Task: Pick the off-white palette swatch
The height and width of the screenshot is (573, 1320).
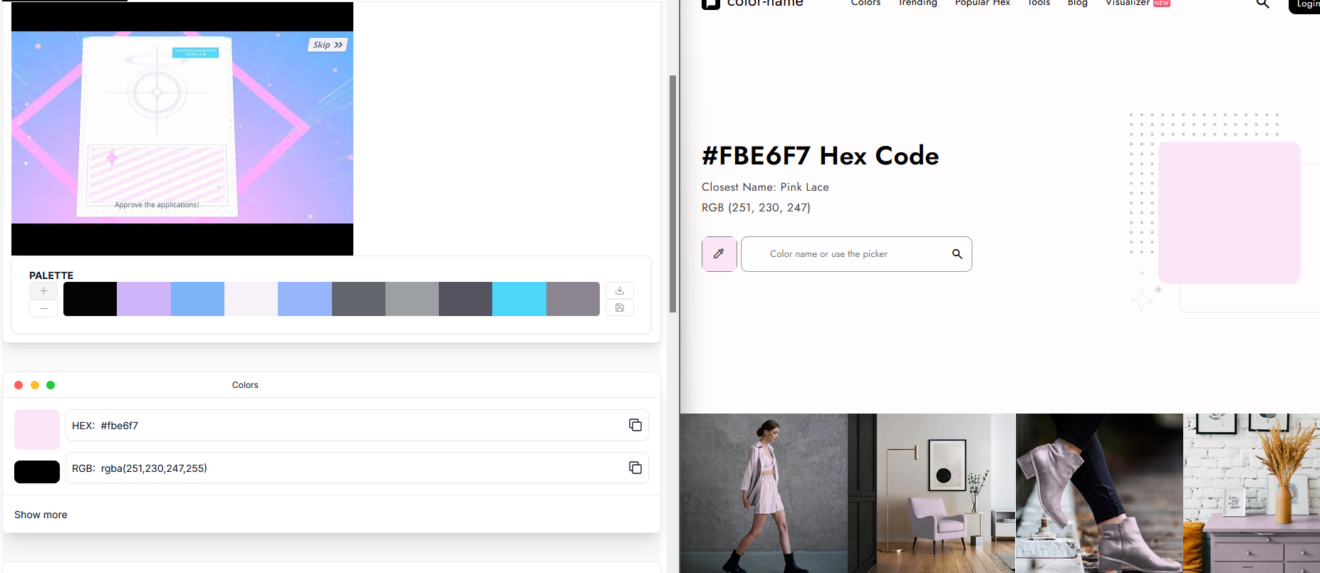Action: click(251, 299)
